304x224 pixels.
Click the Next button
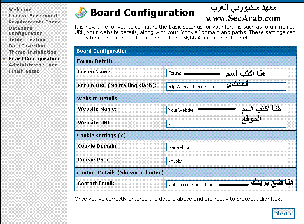click(x=283, y=213)
